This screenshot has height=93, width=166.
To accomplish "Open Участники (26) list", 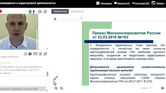I will click(x=142, y=3).
